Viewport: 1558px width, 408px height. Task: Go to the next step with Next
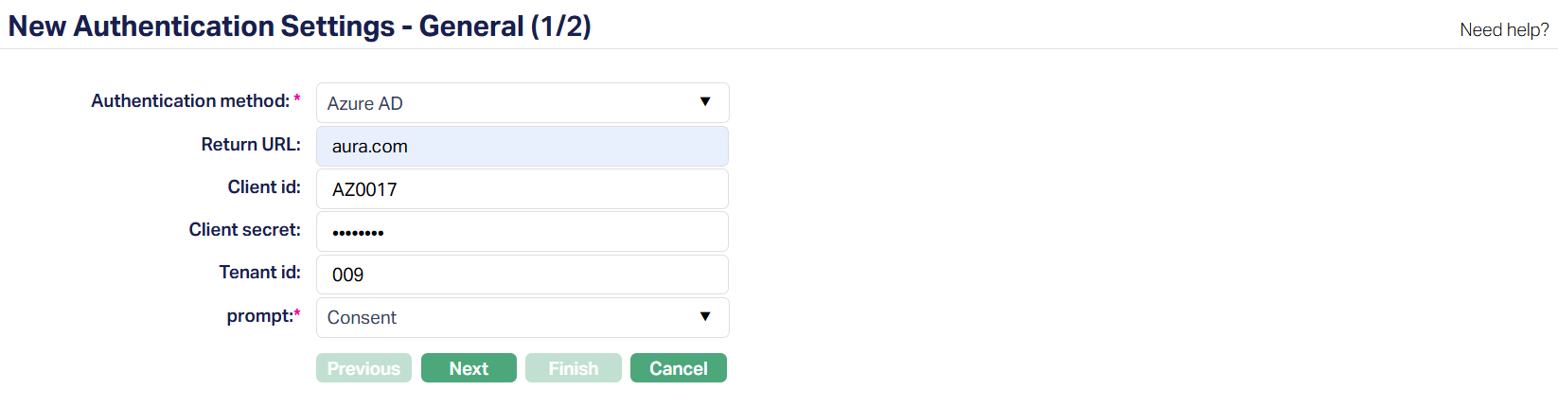click(x=469, y=368)
